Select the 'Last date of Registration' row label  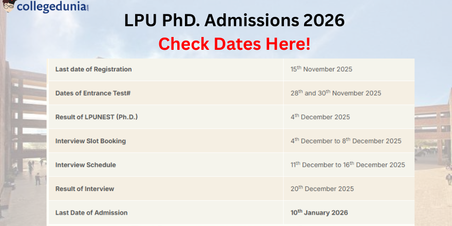point(93,69)
